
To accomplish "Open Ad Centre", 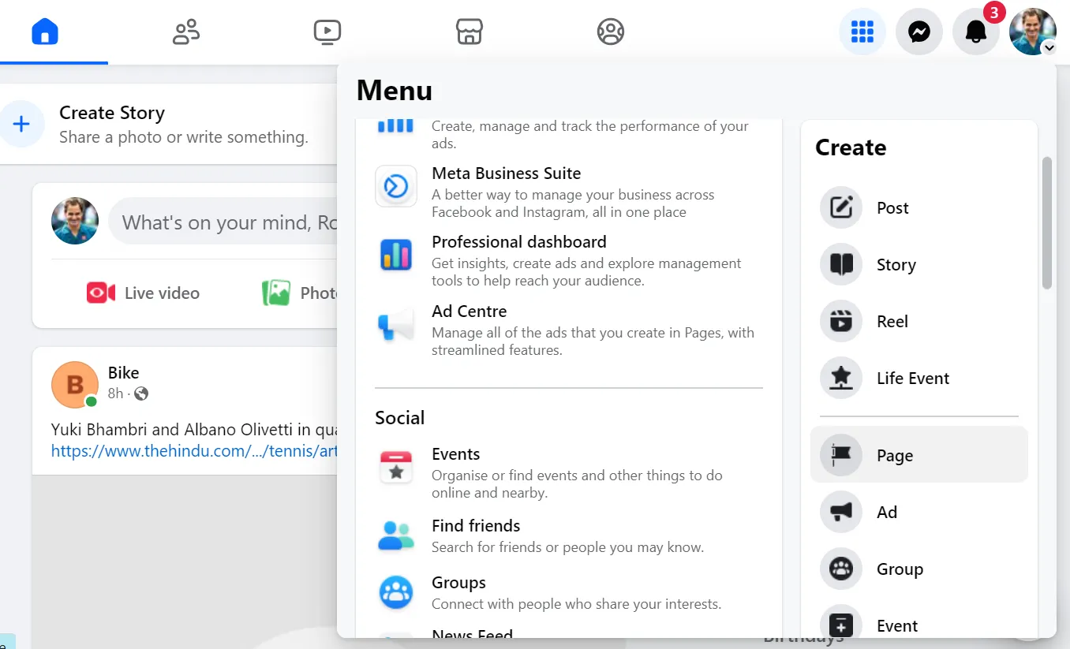I will click(469, 311).
